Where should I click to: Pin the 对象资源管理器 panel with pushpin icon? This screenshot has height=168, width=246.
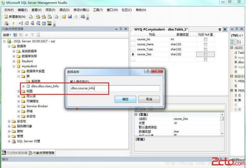pos(121,29)
